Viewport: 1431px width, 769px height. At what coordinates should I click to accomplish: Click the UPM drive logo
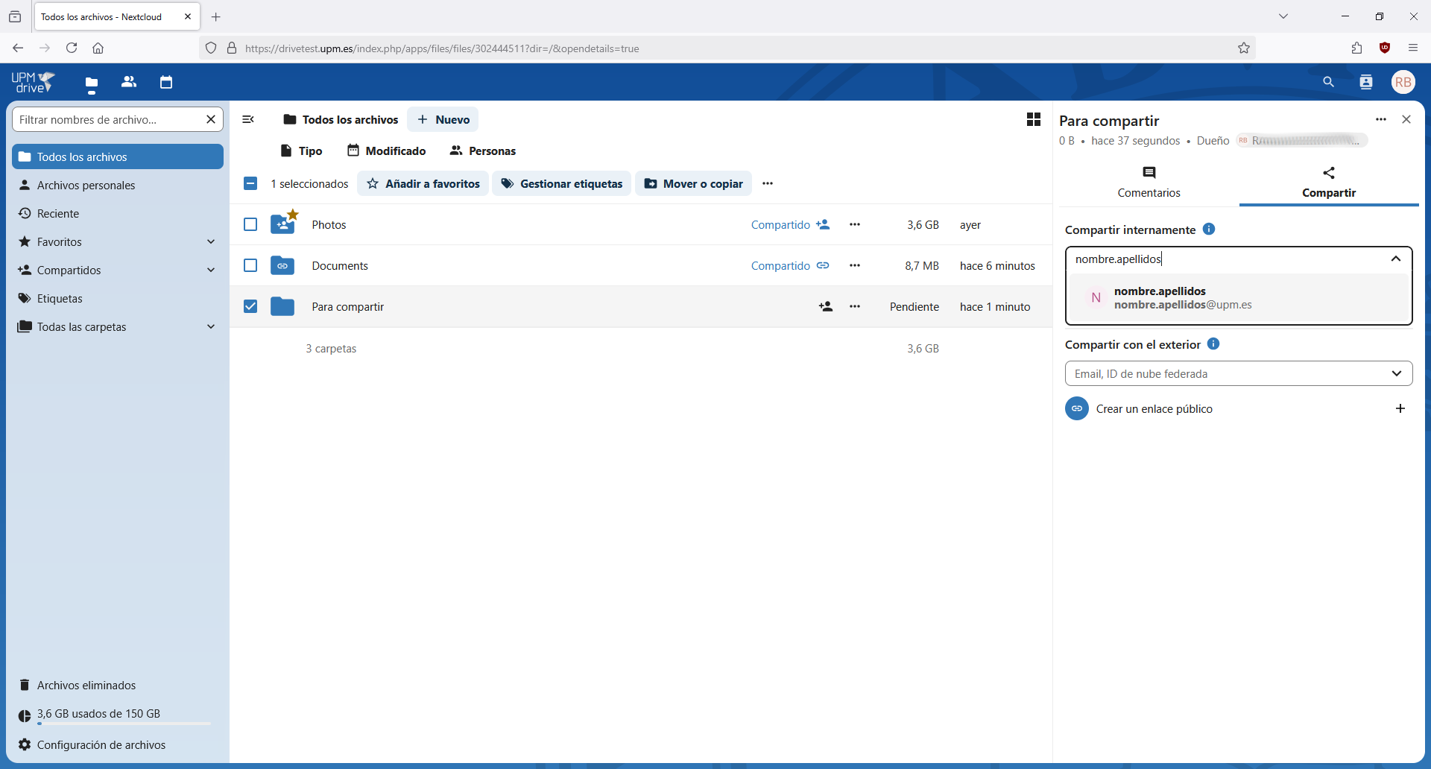34,82
